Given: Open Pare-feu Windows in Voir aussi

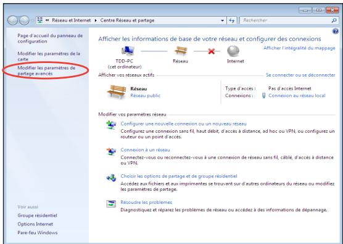Looking at the screenshot, I should click(38, 233).
